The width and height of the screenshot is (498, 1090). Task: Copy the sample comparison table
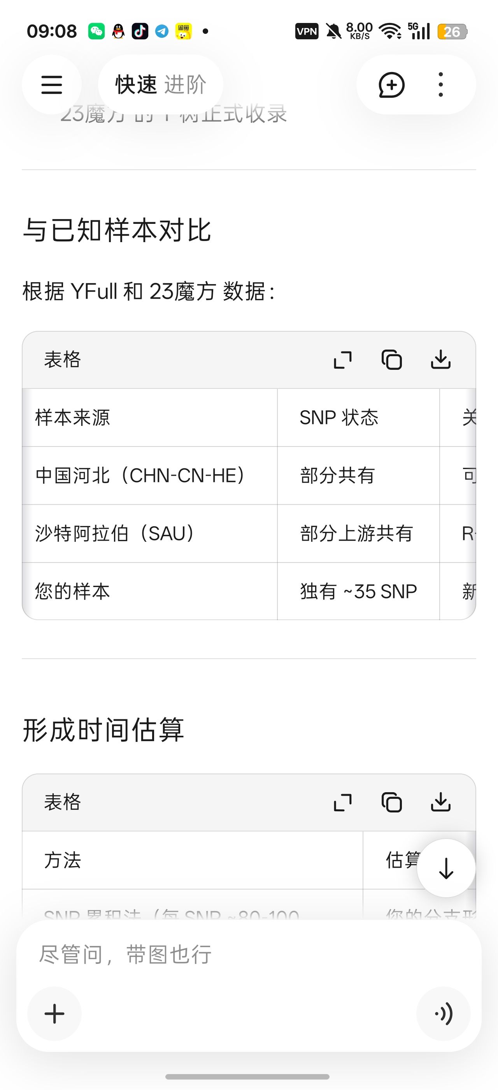(x=391, y=360)
